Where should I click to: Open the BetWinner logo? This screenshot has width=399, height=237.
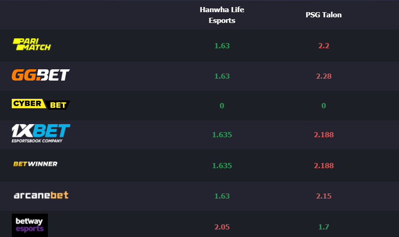35,164
